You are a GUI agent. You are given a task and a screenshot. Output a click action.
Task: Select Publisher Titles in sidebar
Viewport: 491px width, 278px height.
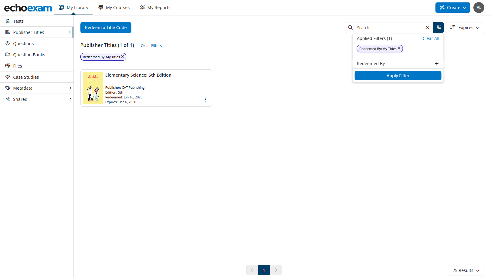37,32
